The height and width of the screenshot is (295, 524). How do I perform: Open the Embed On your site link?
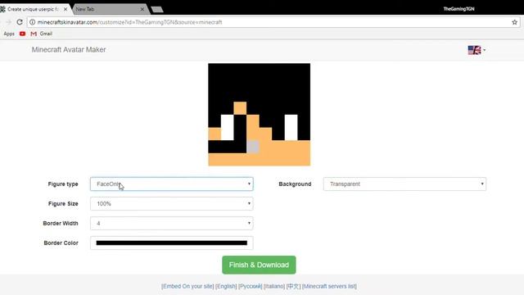coord(187,286)
